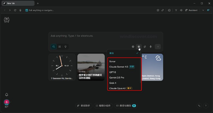Reload the current page
Viewport: 213px width, 113px height.
[15, 10]
